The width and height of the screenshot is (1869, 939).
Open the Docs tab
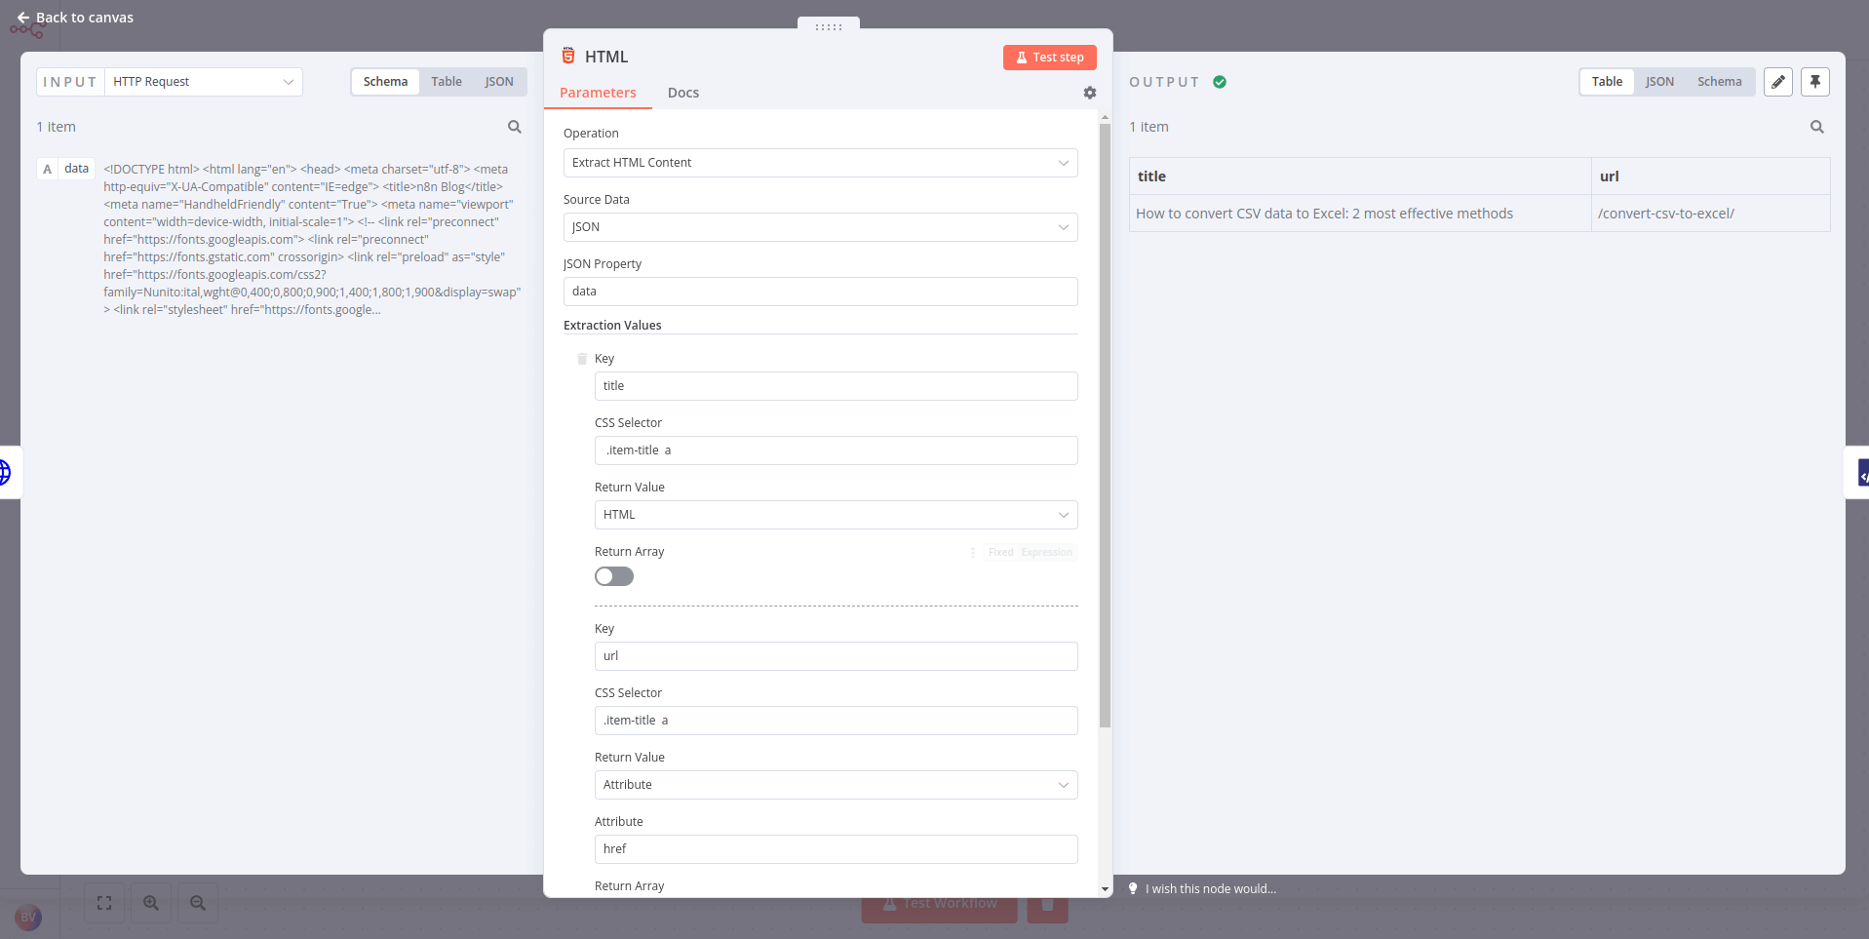682,93
